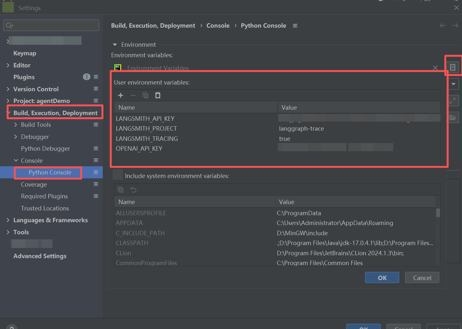The height and width of the screenshot is (329, 462).
Task: Click the langgraph-trace value cell
Action: coord(301,128)
